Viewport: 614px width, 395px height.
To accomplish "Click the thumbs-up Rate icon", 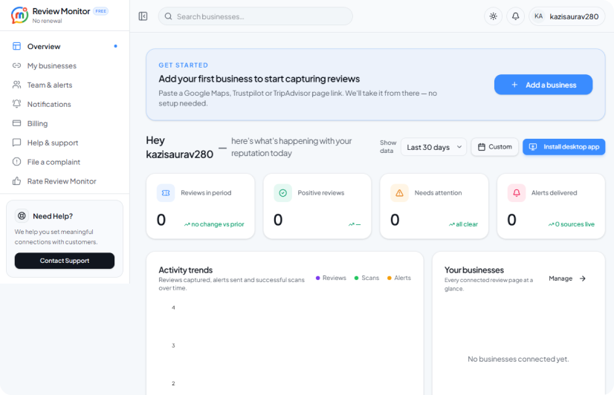I will coord(17,180).
